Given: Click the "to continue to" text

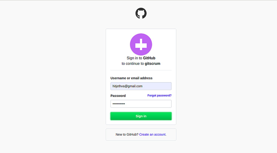Looking at the screenshot, I should pyautogui.click(x=133, y=64).
